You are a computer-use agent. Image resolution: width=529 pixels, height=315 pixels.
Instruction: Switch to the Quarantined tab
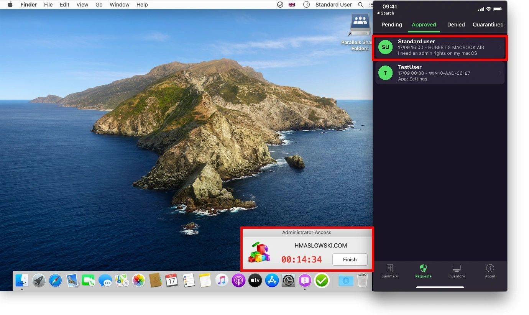click(x=488, y=25)
